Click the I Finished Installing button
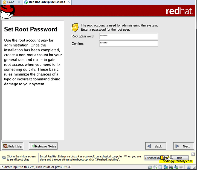This screenshot has height=170, width=197. [x=157, y=158]
